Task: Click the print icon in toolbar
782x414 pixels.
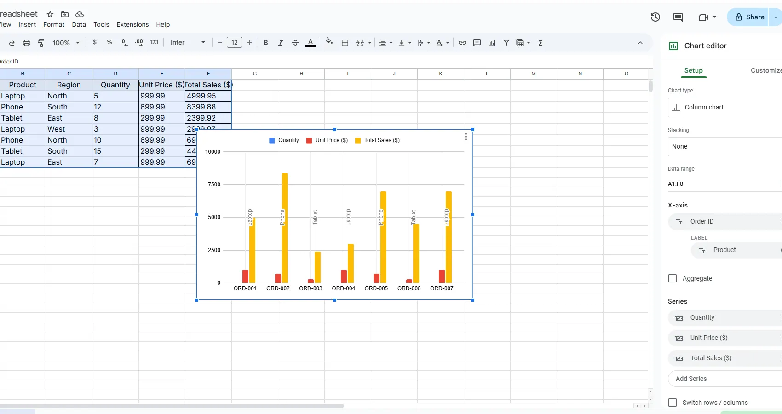Action: (27, 43)
